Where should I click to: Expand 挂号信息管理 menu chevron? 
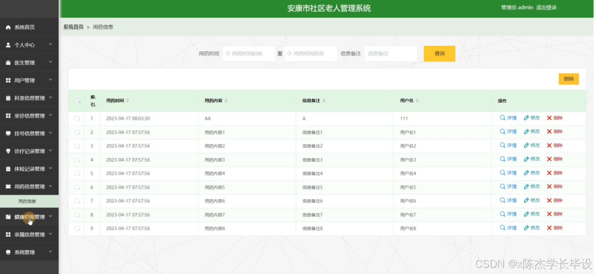(50, 133)
